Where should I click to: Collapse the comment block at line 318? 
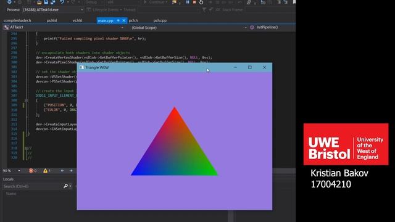[26, 148]
